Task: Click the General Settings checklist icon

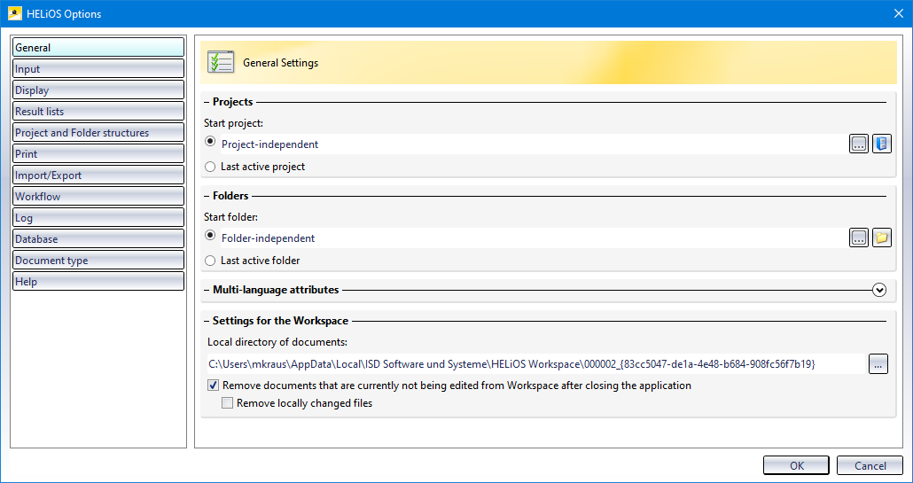Action: coord(222,62)
